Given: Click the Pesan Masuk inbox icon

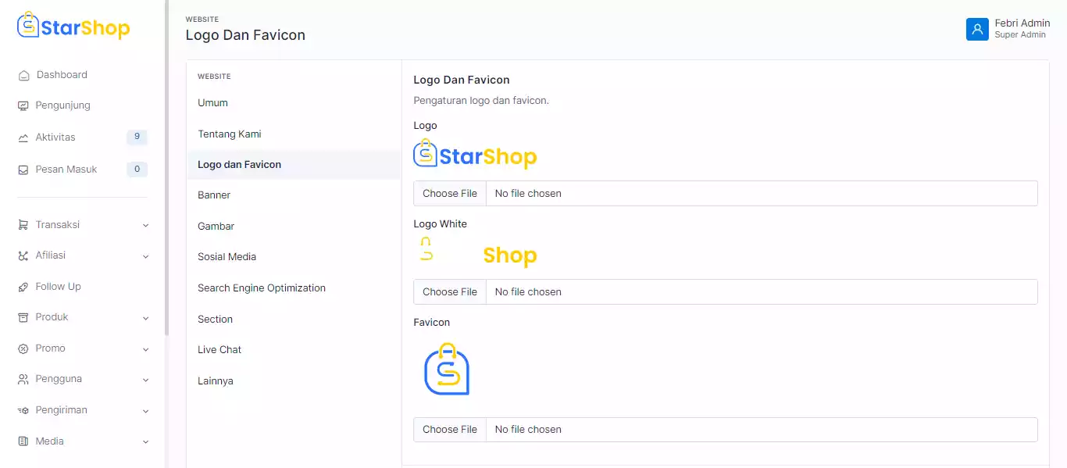Looking at the screenshot, I should point(23,170).
